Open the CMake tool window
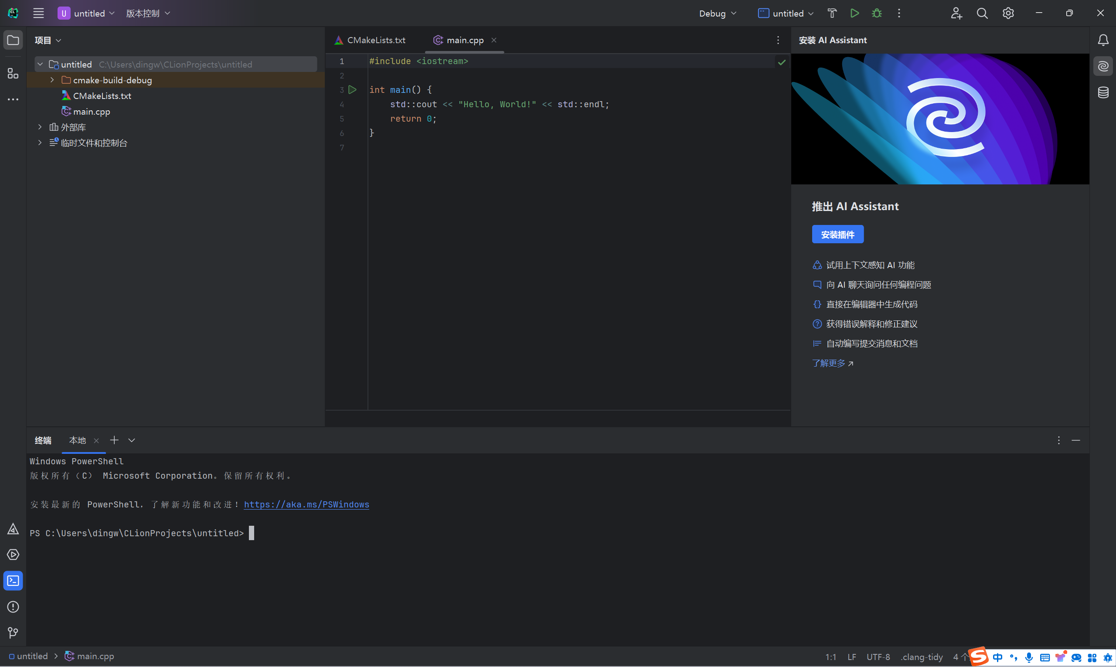This screenshot has width=1116, height=667. (13, 529)
